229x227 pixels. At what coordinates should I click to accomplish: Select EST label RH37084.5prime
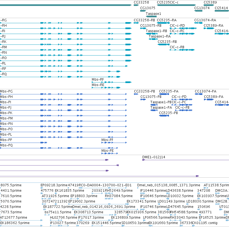point(119,196)
